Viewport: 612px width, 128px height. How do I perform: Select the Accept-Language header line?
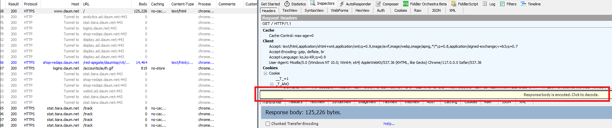pyautogui.click(x=297, y=57)
